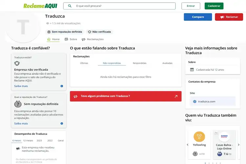
Task: Click the next arrow of the carousel
Action: (239, 145)
